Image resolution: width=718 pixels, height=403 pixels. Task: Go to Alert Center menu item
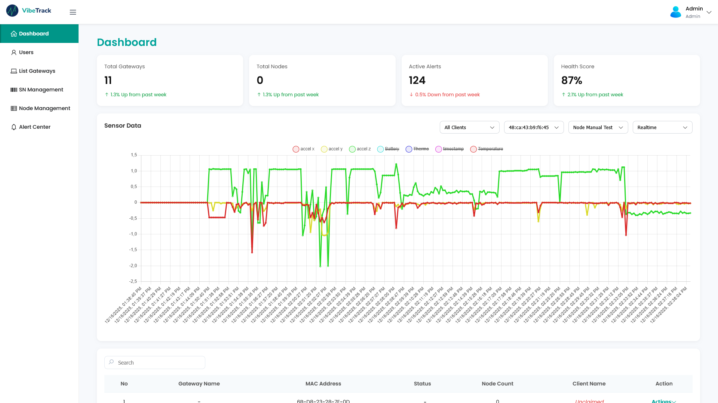[x=35, y=127]
